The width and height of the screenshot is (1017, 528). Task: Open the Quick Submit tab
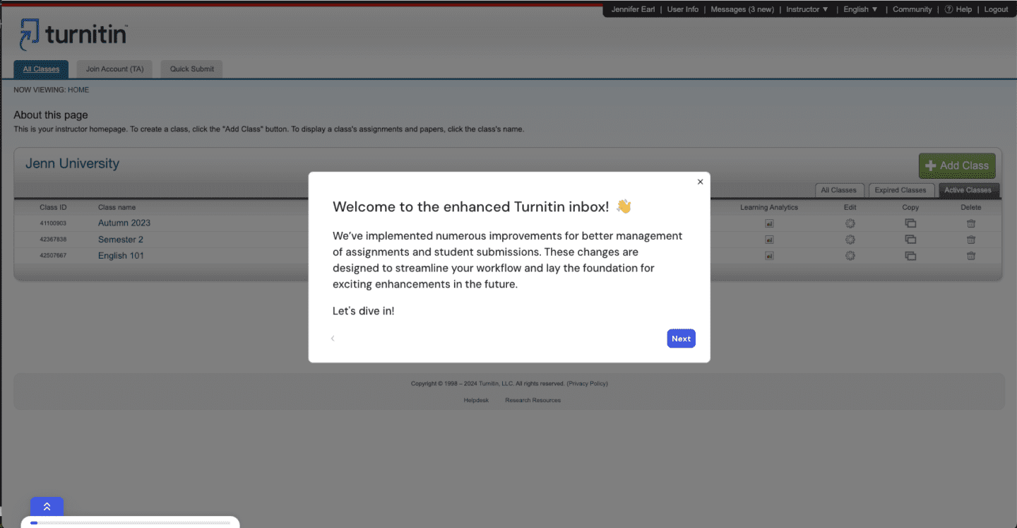191,69
